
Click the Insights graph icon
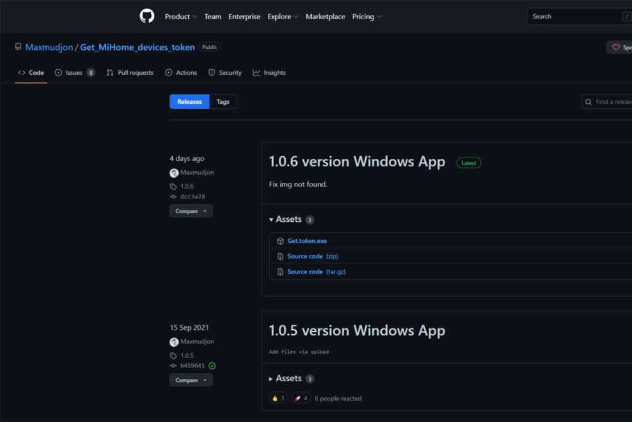point(256,73)
